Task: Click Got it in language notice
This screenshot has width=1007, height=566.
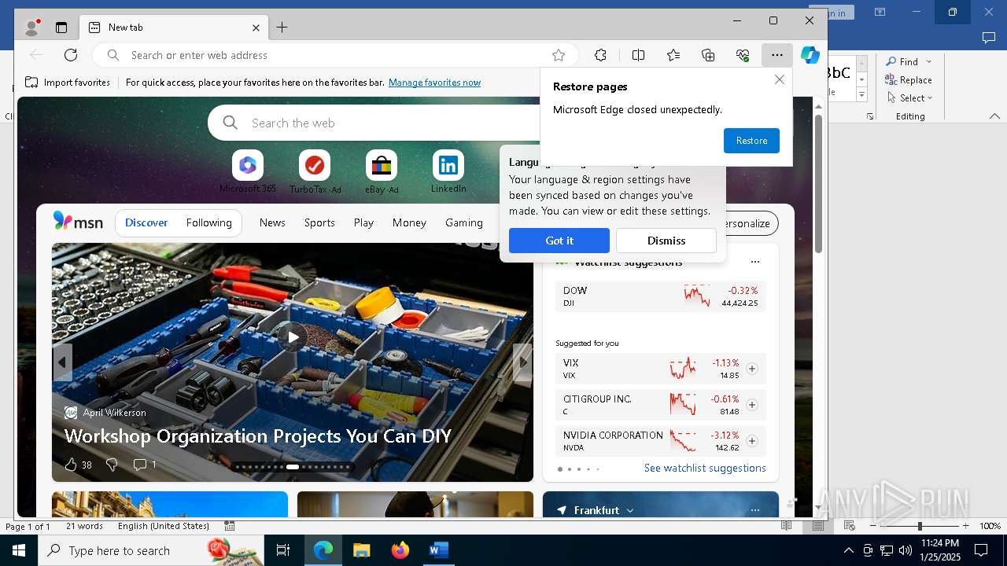Action: click(559, 241)
